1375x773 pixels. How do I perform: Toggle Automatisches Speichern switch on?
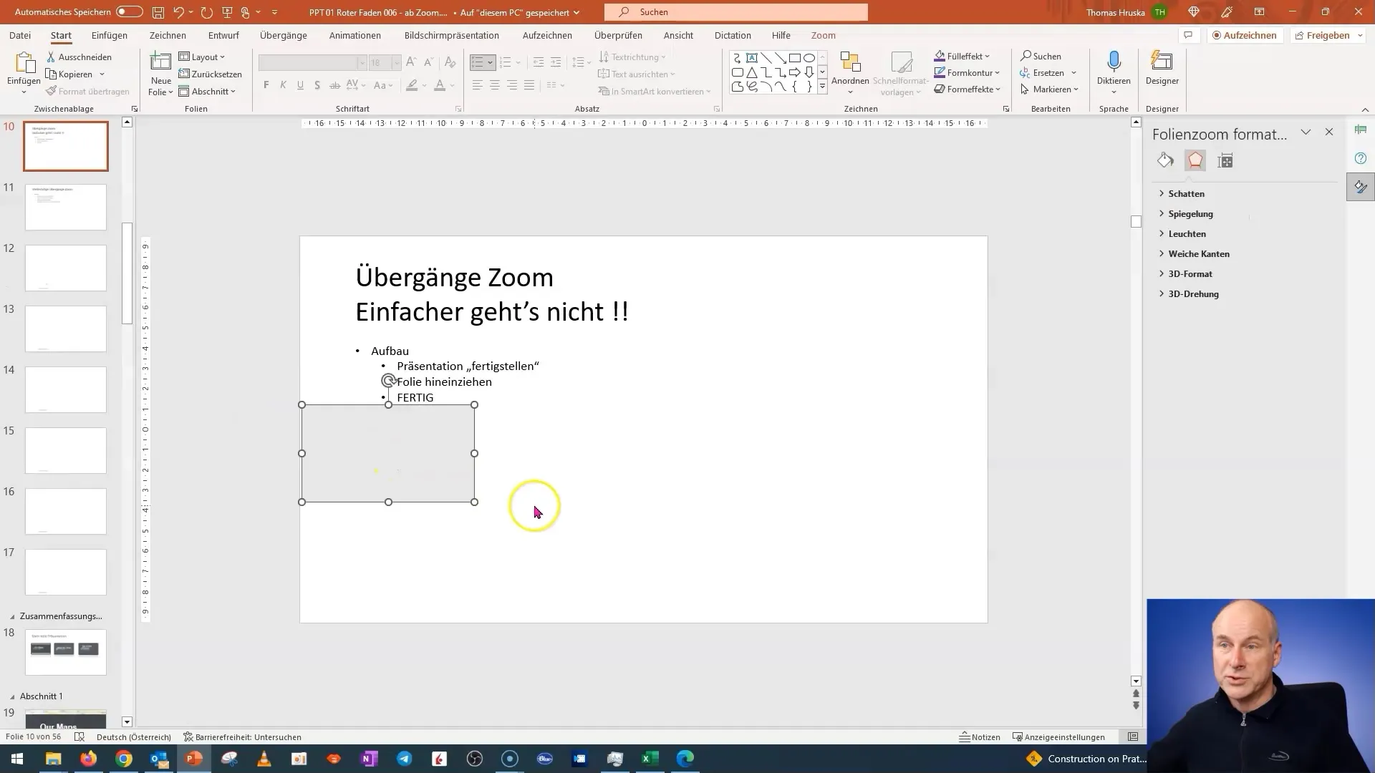[128, 11]
